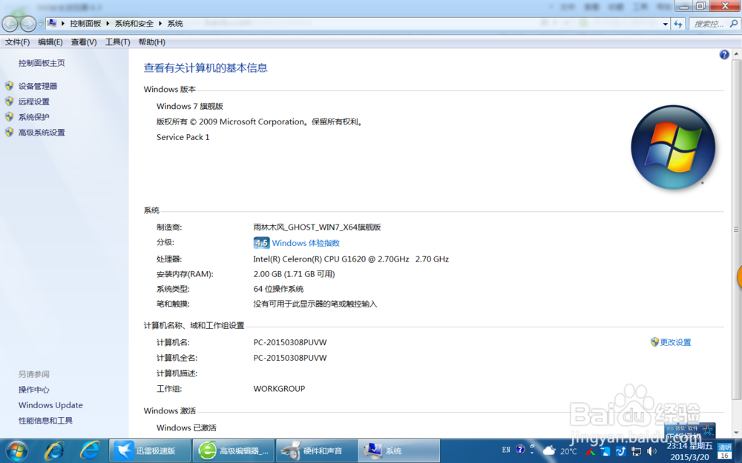Screen dimensions: 742x463
Task: Click the vertical scrollbar thumb
Action: coord(736,229)
